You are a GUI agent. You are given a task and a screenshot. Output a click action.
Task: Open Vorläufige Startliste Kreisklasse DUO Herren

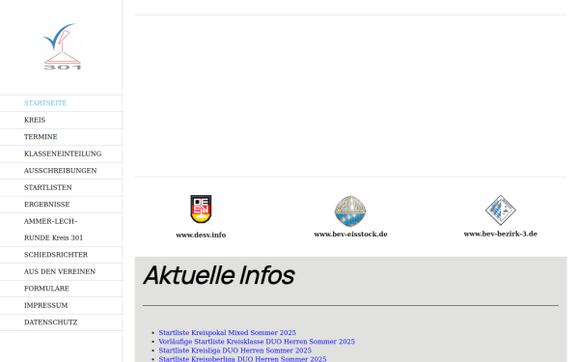point(257,342)
